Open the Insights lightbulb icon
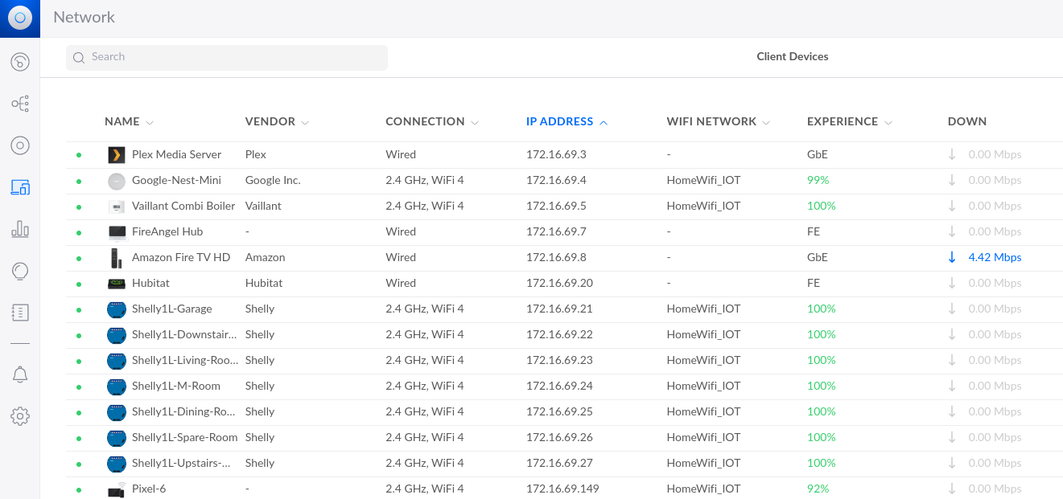This screenshot has height=499, width=1063. (x=20, y=271)
